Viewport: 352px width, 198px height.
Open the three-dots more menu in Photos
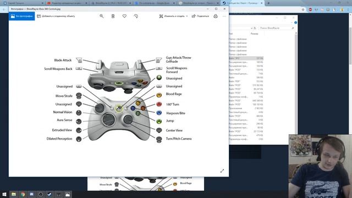pyautogui.click(x=224, y=16)
